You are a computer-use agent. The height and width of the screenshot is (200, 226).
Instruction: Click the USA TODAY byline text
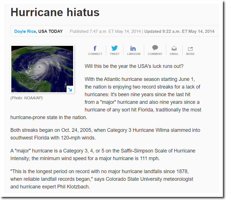coord(50,31)
